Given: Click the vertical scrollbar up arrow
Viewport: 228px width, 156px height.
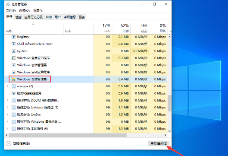Looking at the screenshot, I should click(x=169, y=37).
